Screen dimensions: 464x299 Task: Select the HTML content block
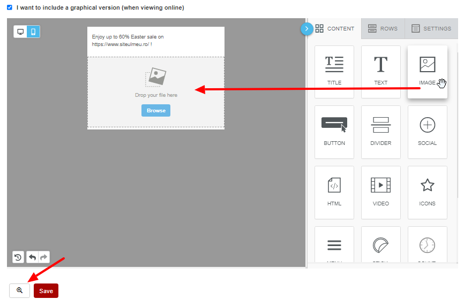[334, 193]
